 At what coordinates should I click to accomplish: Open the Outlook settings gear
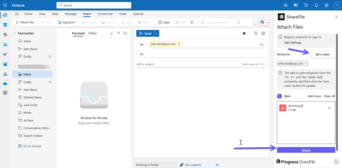pos(326,5)
